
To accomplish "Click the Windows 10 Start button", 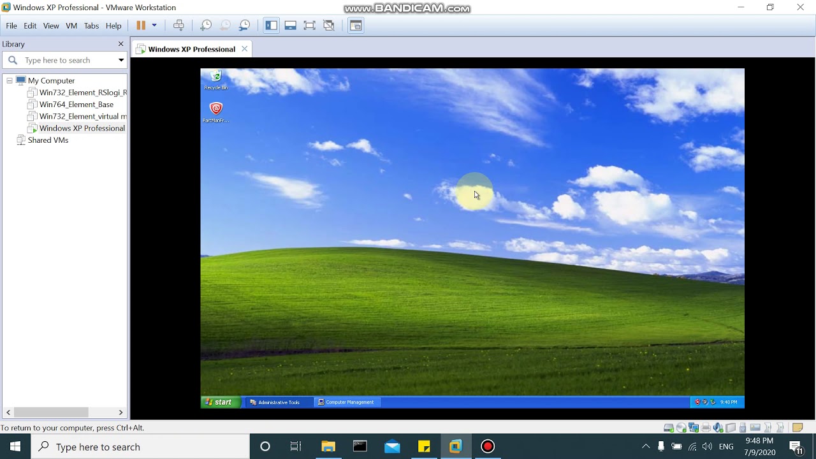I will 15,446.
